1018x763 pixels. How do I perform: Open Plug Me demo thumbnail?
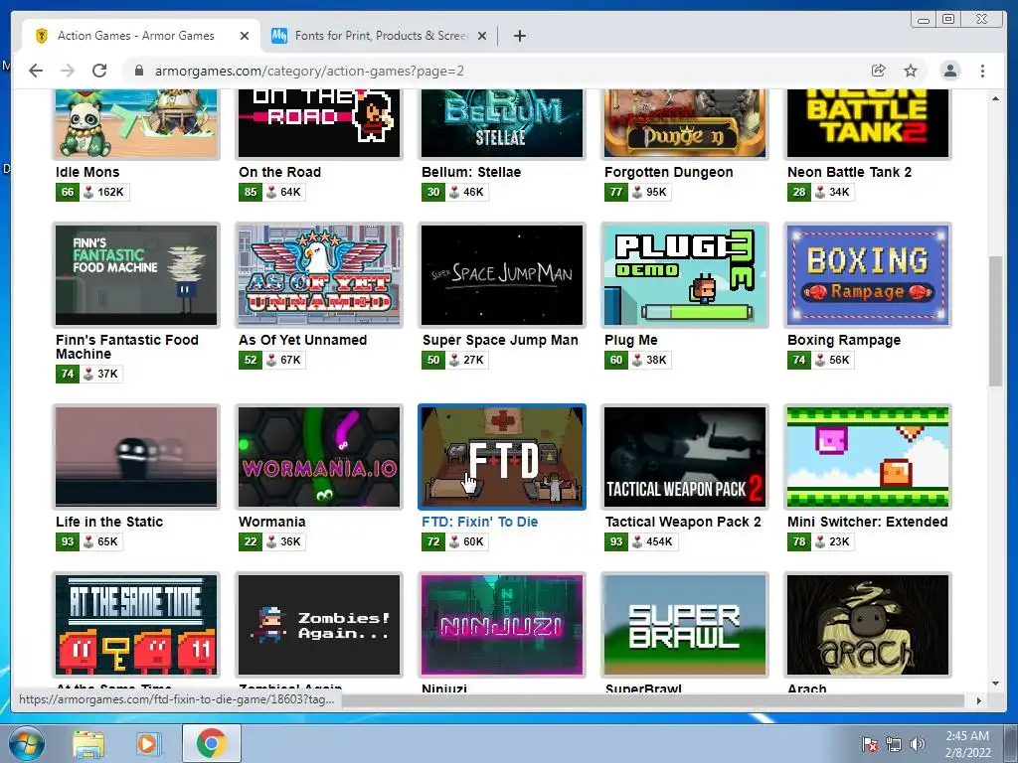point(685,275)
